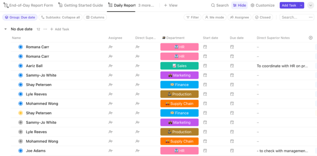
Task: Open the Search tool in the top bar
Action: 220,5
